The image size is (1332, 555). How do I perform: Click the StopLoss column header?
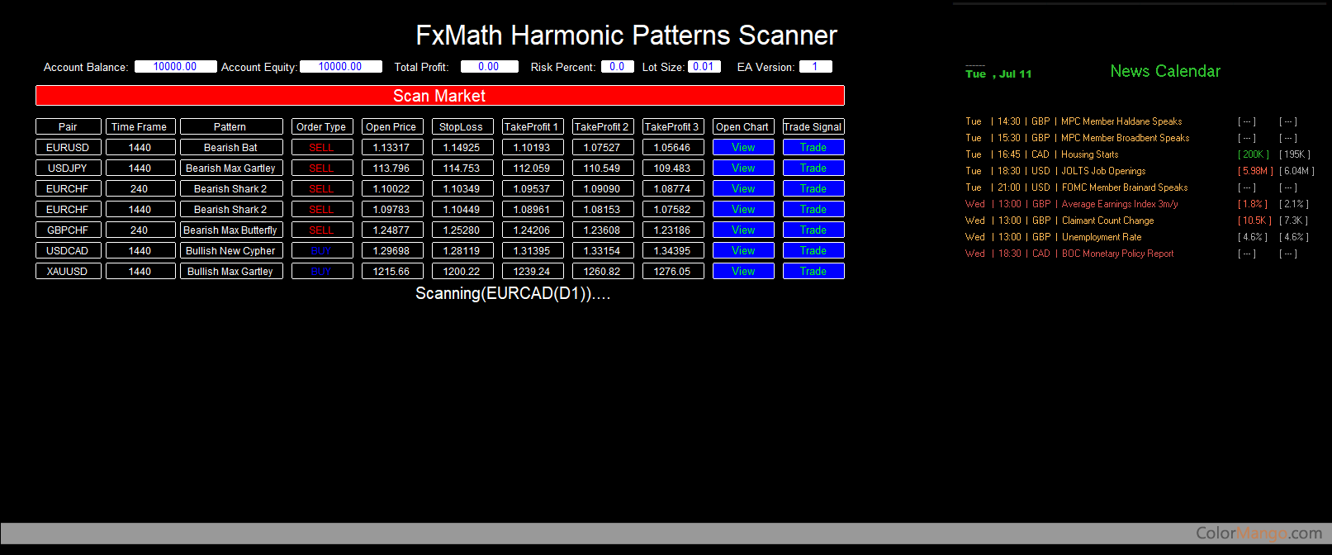point(462,126)
